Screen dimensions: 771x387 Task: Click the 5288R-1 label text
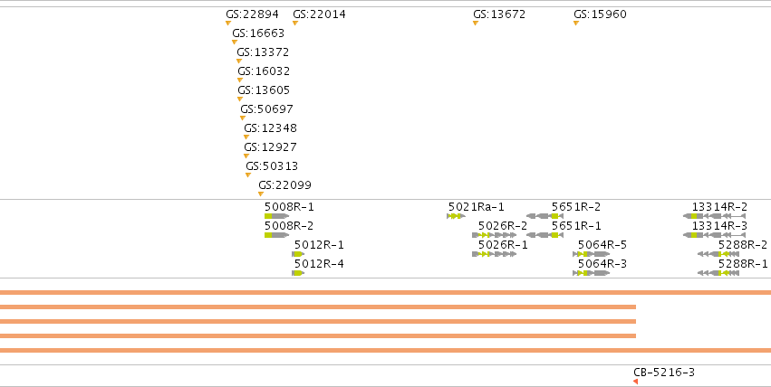coord(743,264)
